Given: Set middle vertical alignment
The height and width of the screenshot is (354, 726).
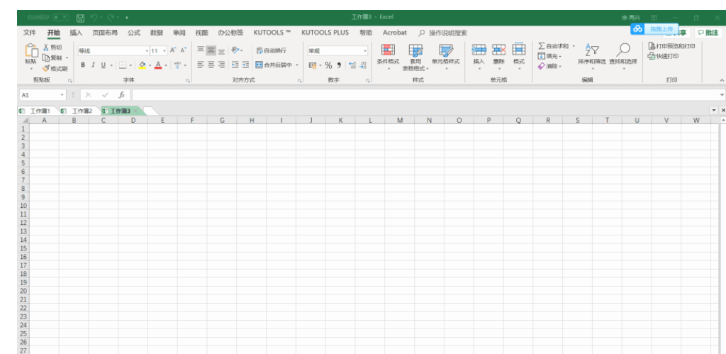Looking at the screenshot, I should 211,50.
